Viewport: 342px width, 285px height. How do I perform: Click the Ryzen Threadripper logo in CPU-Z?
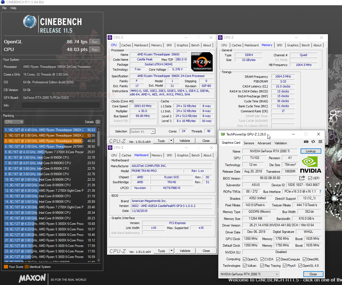pos(202,62)
